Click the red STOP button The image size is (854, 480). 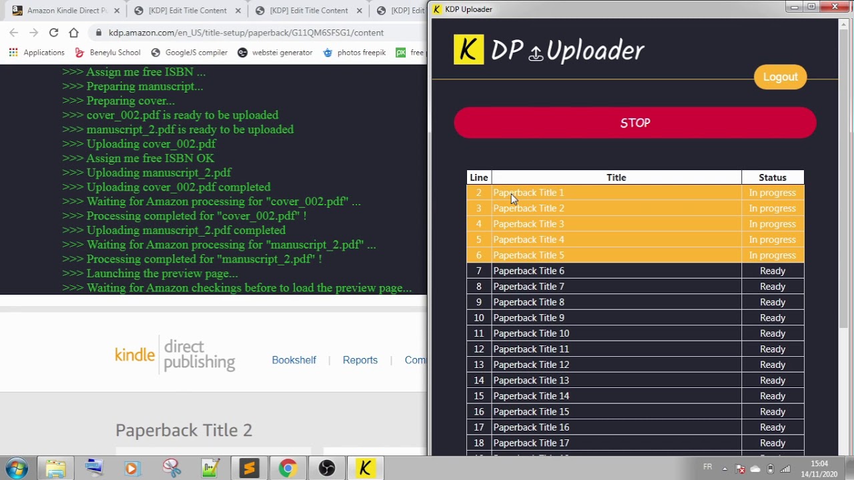635,123
